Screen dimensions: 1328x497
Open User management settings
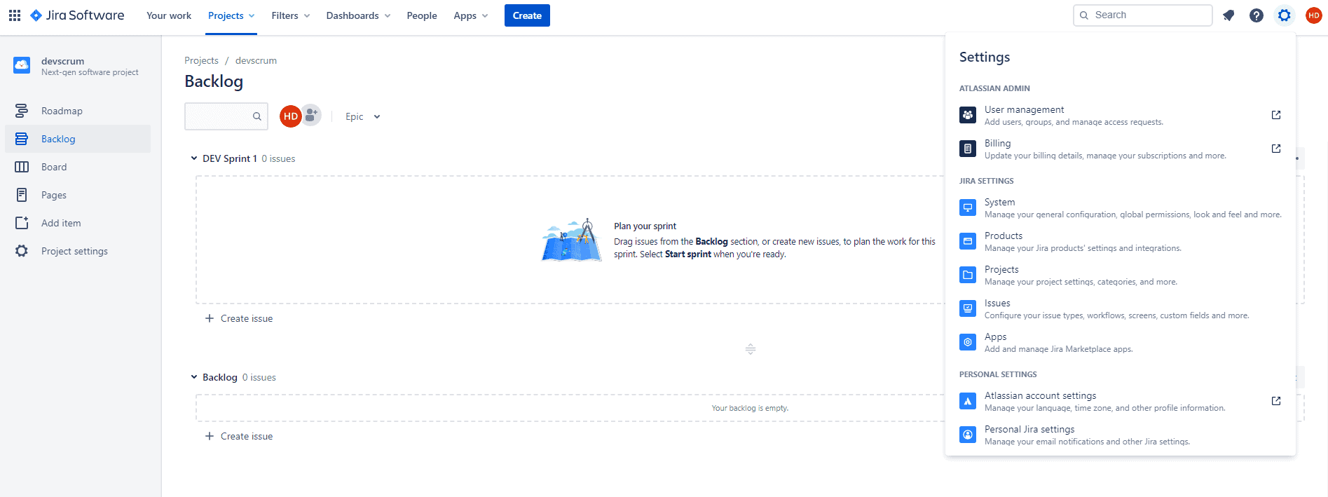1121,115
